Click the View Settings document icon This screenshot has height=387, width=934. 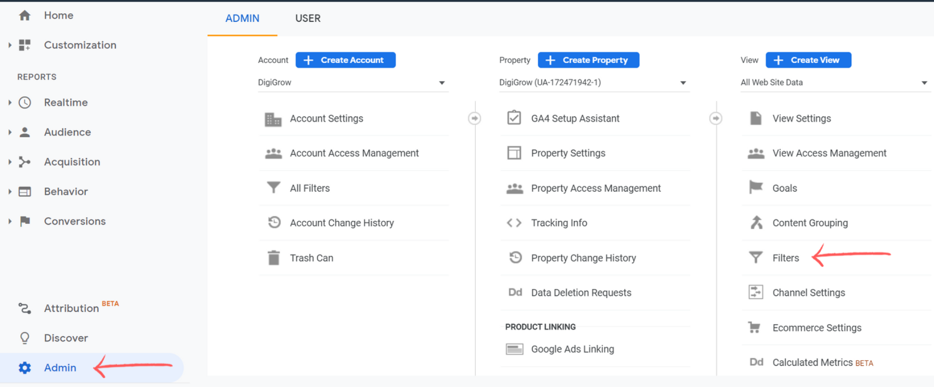click(756, 118)
